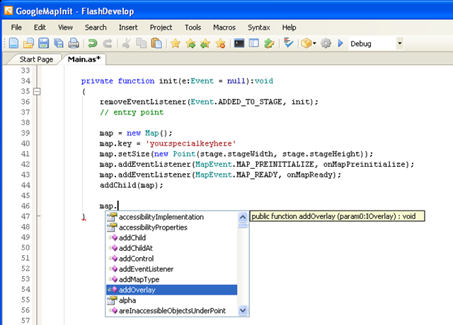Pick addEventListener from autocomplete popup

click(171, 269)
